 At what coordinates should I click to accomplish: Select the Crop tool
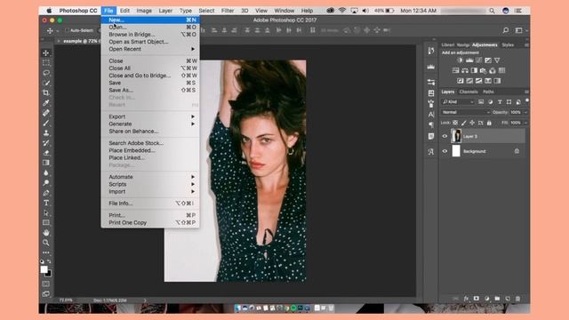[x=46, y=92]
